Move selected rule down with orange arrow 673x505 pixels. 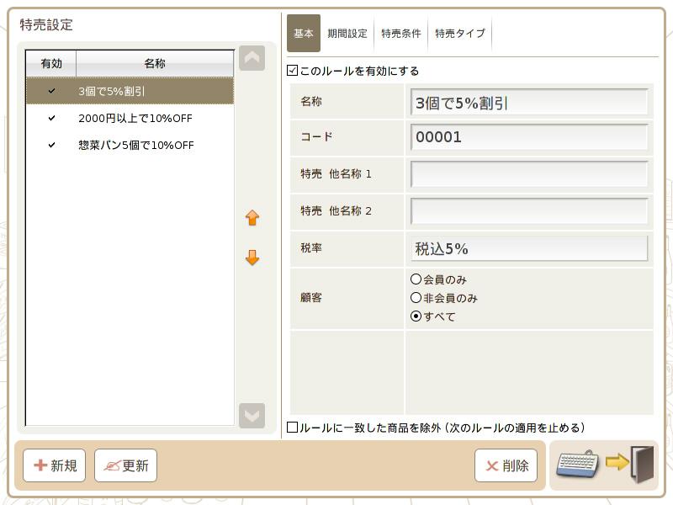click(252, 258)
